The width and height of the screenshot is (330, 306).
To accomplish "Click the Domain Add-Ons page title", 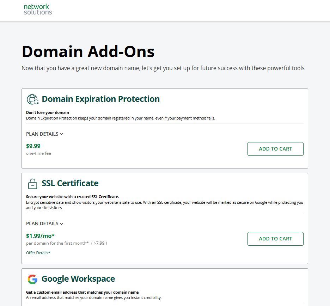I will point(88,51).
